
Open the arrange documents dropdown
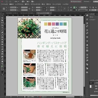pyautogui.click(x=33, y=2)
